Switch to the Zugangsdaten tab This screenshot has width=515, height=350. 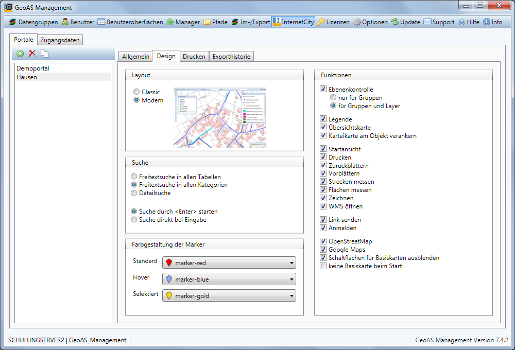point(61,40)
